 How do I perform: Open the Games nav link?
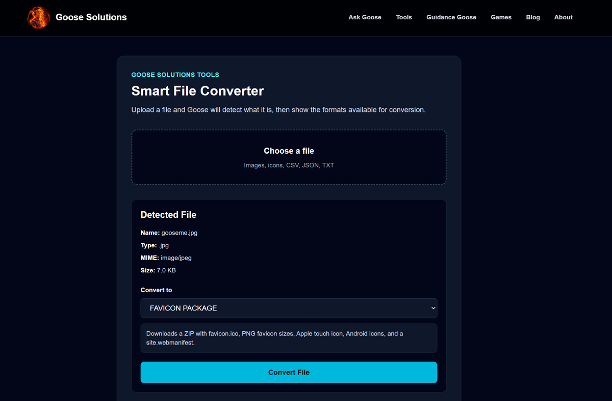coord(501,17)
